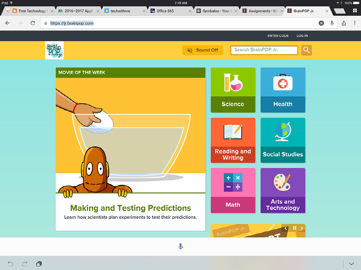The height and width of the screenshot is (270, 361).
Task: Expand the bottom keyboard chevron
Action: [x=351, y=263]
